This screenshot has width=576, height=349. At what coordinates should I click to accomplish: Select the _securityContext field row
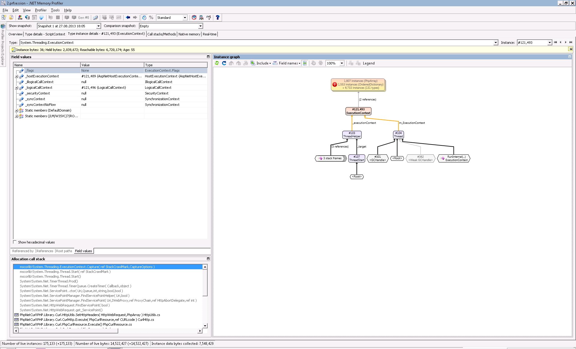click(110, 93)
